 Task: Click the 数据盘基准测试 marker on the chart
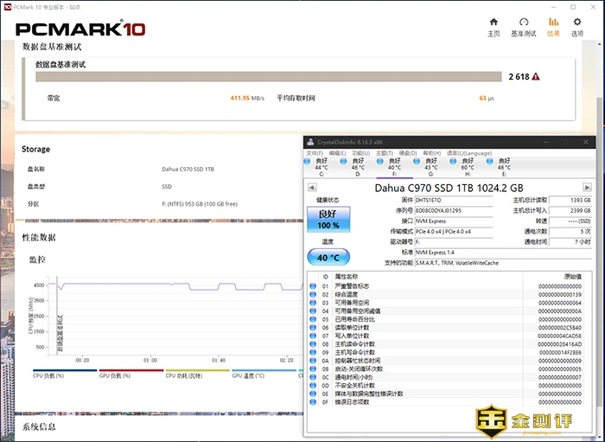click(x=60, y=334)
